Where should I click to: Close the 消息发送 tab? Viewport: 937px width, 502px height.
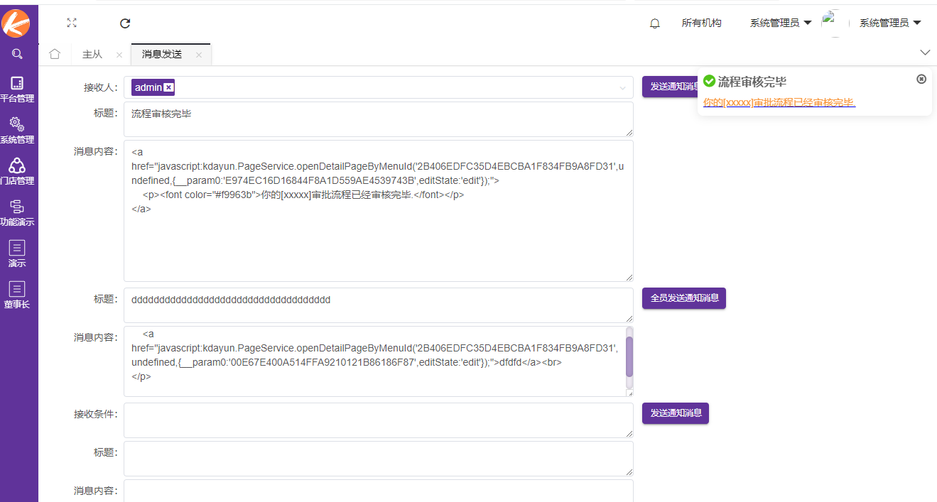[199, 55]
